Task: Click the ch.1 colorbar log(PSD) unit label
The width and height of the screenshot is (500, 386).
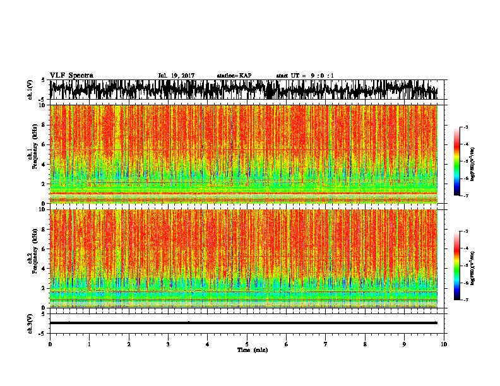Action: (x=473, y=165)
